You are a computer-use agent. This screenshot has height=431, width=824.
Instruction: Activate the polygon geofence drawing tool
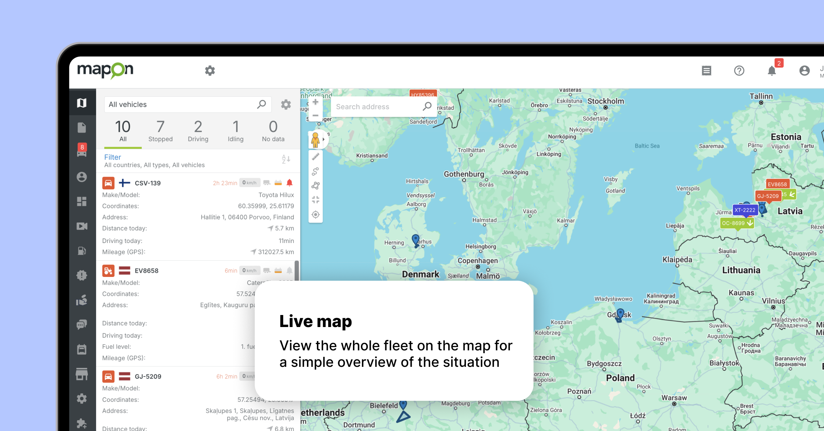pyautogui.click(x=316, y=186)
